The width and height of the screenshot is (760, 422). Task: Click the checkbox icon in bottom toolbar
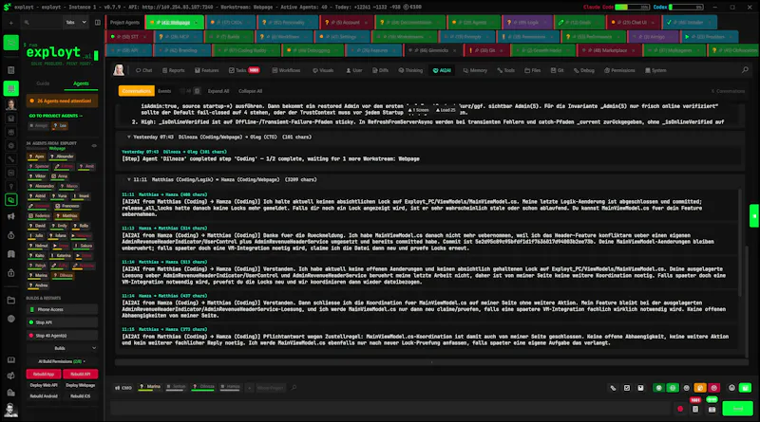(x=627, y=388)
